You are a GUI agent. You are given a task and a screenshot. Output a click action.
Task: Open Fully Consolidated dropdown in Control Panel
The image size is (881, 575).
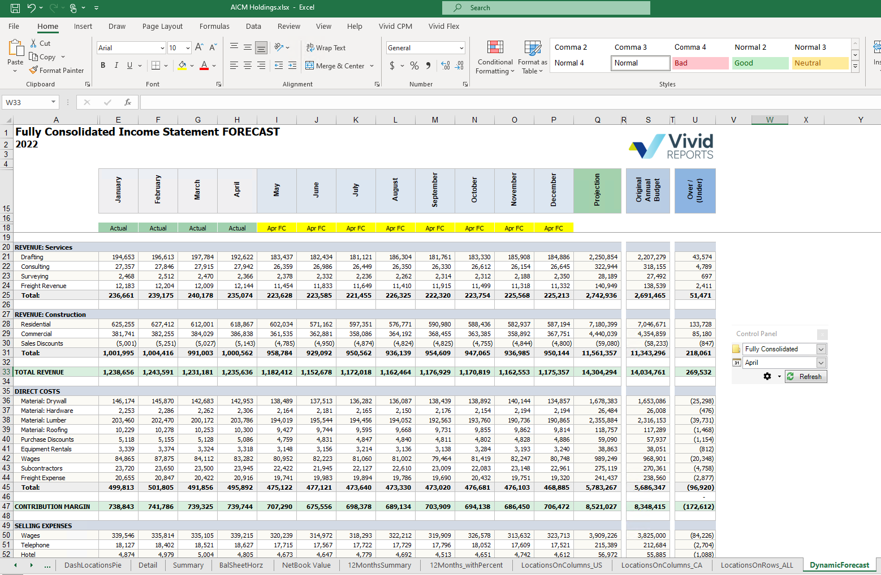[821, 349]
